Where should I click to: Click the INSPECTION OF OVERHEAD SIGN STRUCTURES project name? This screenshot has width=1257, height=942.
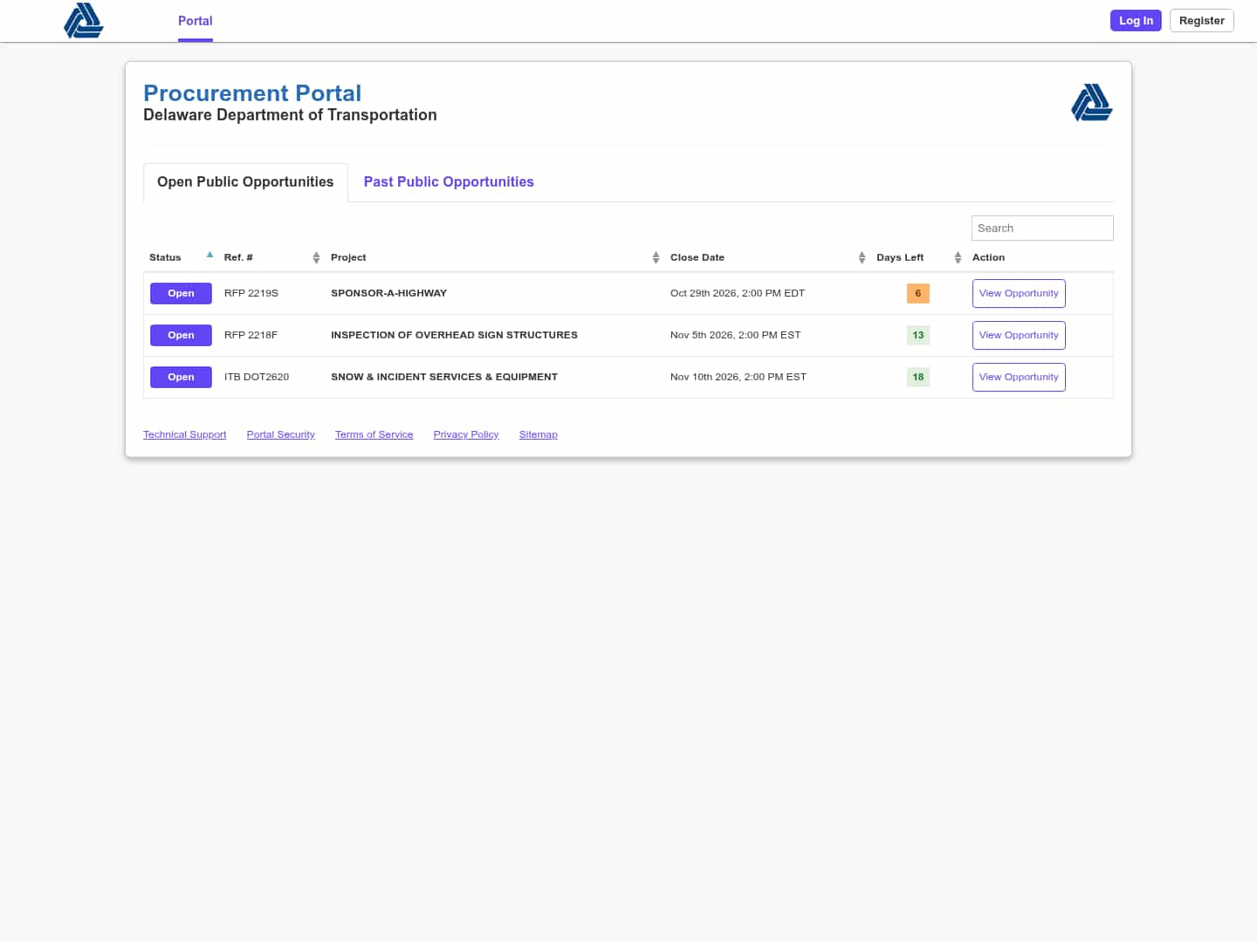454,336
